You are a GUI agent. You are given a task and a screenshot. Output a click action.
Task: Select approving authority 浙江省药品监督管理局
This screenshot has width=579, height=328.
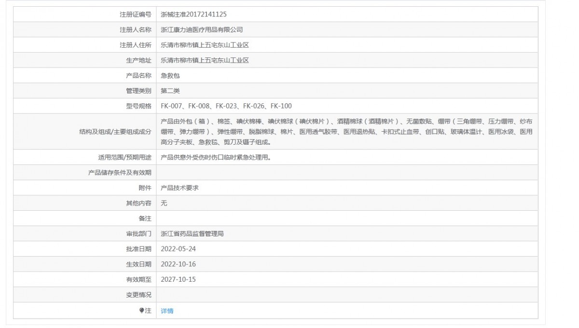point(192,234)
